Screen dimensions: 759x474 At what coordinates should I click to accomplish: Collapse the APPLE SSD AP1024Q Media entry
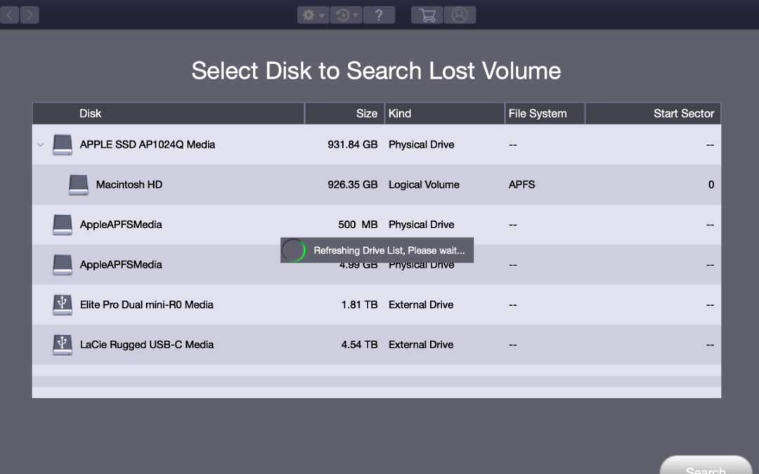click(40, 145)
